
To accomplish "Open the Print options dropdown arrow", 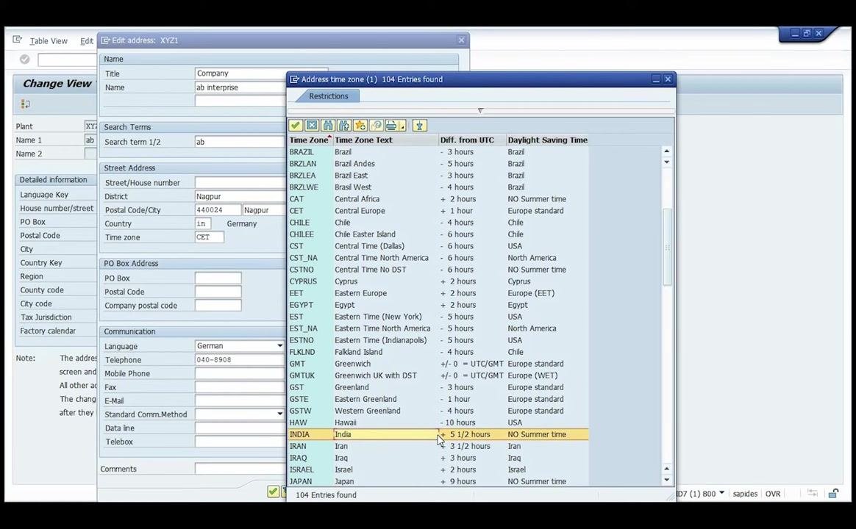I will (x=402, y=126).
